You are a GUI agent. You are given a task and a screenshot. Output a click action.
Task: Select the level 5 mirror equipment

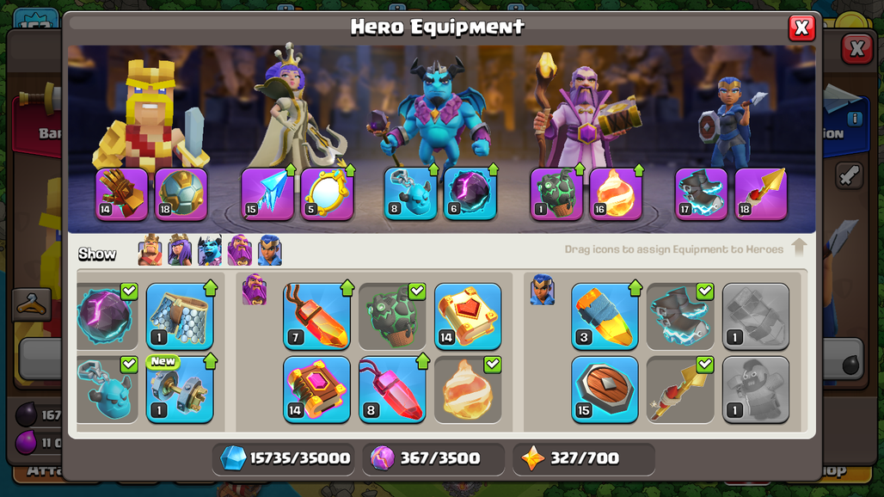[x=327, y=193]
